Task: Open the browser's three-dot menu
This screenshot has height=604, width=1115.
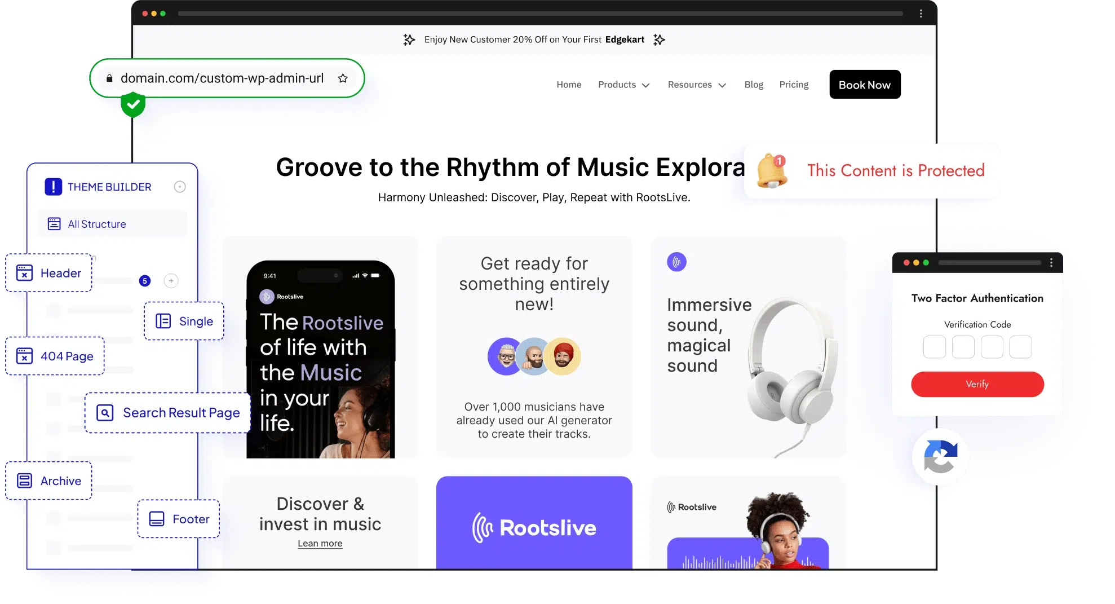Action: point(921,13)
